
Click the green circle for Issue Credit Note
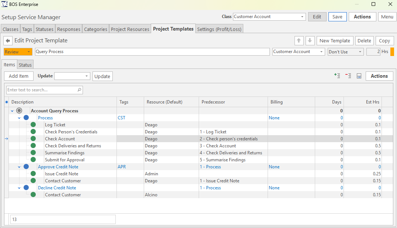(33, 173)
